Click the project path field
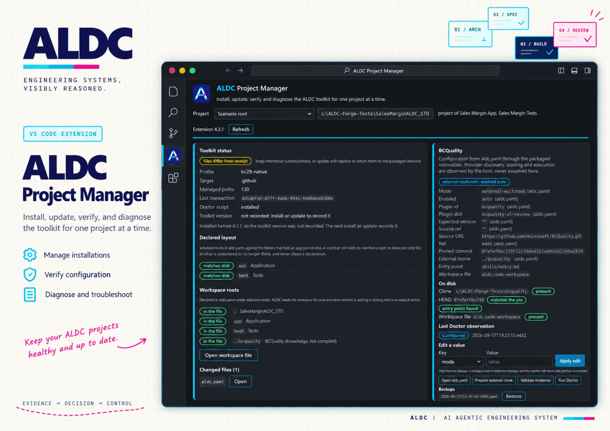The width and height of the screenshot is (610, 431). coord(375,114)
